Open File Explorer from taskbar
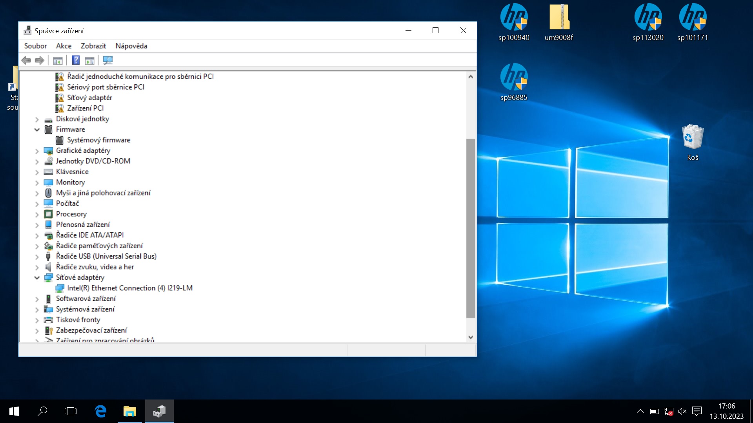Screen dimensions: 753x423 pyautogui.click(x=129, y=411)
